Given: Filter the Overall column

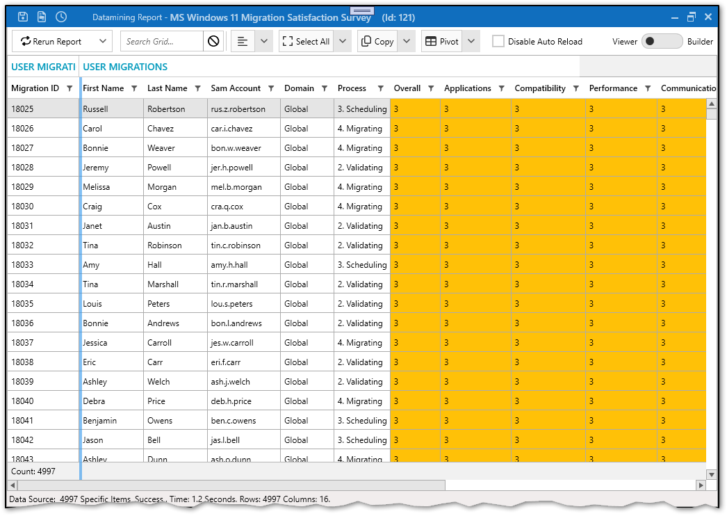Looking at the screenshot, I should click(431, 88).
